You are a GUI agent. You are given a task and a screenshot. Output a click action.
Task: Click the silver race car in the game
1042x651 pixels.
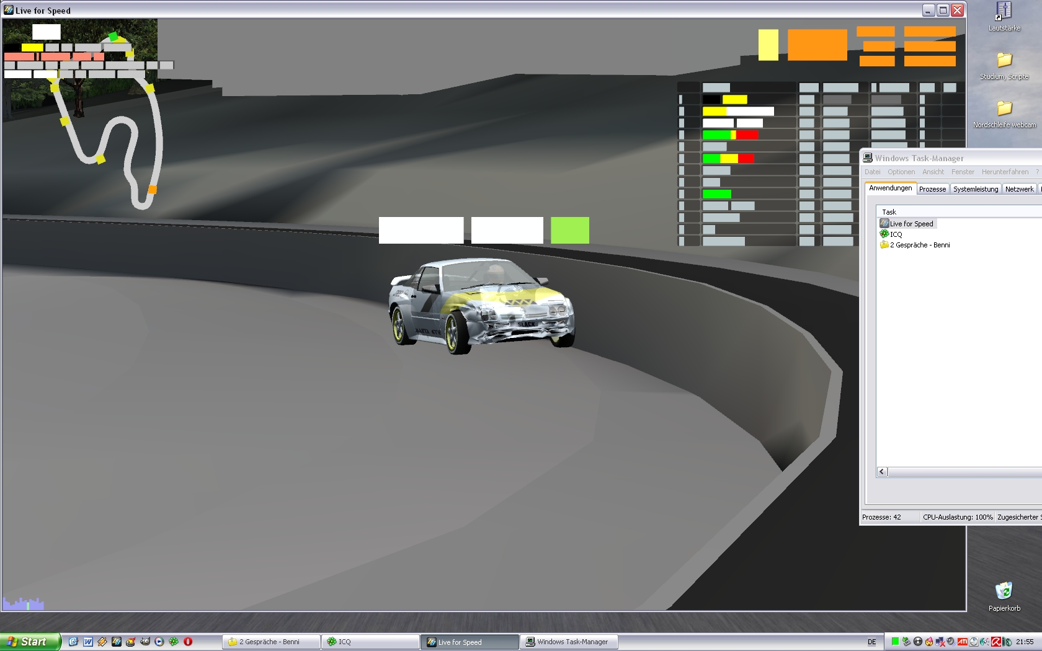[x=481, y=306]
